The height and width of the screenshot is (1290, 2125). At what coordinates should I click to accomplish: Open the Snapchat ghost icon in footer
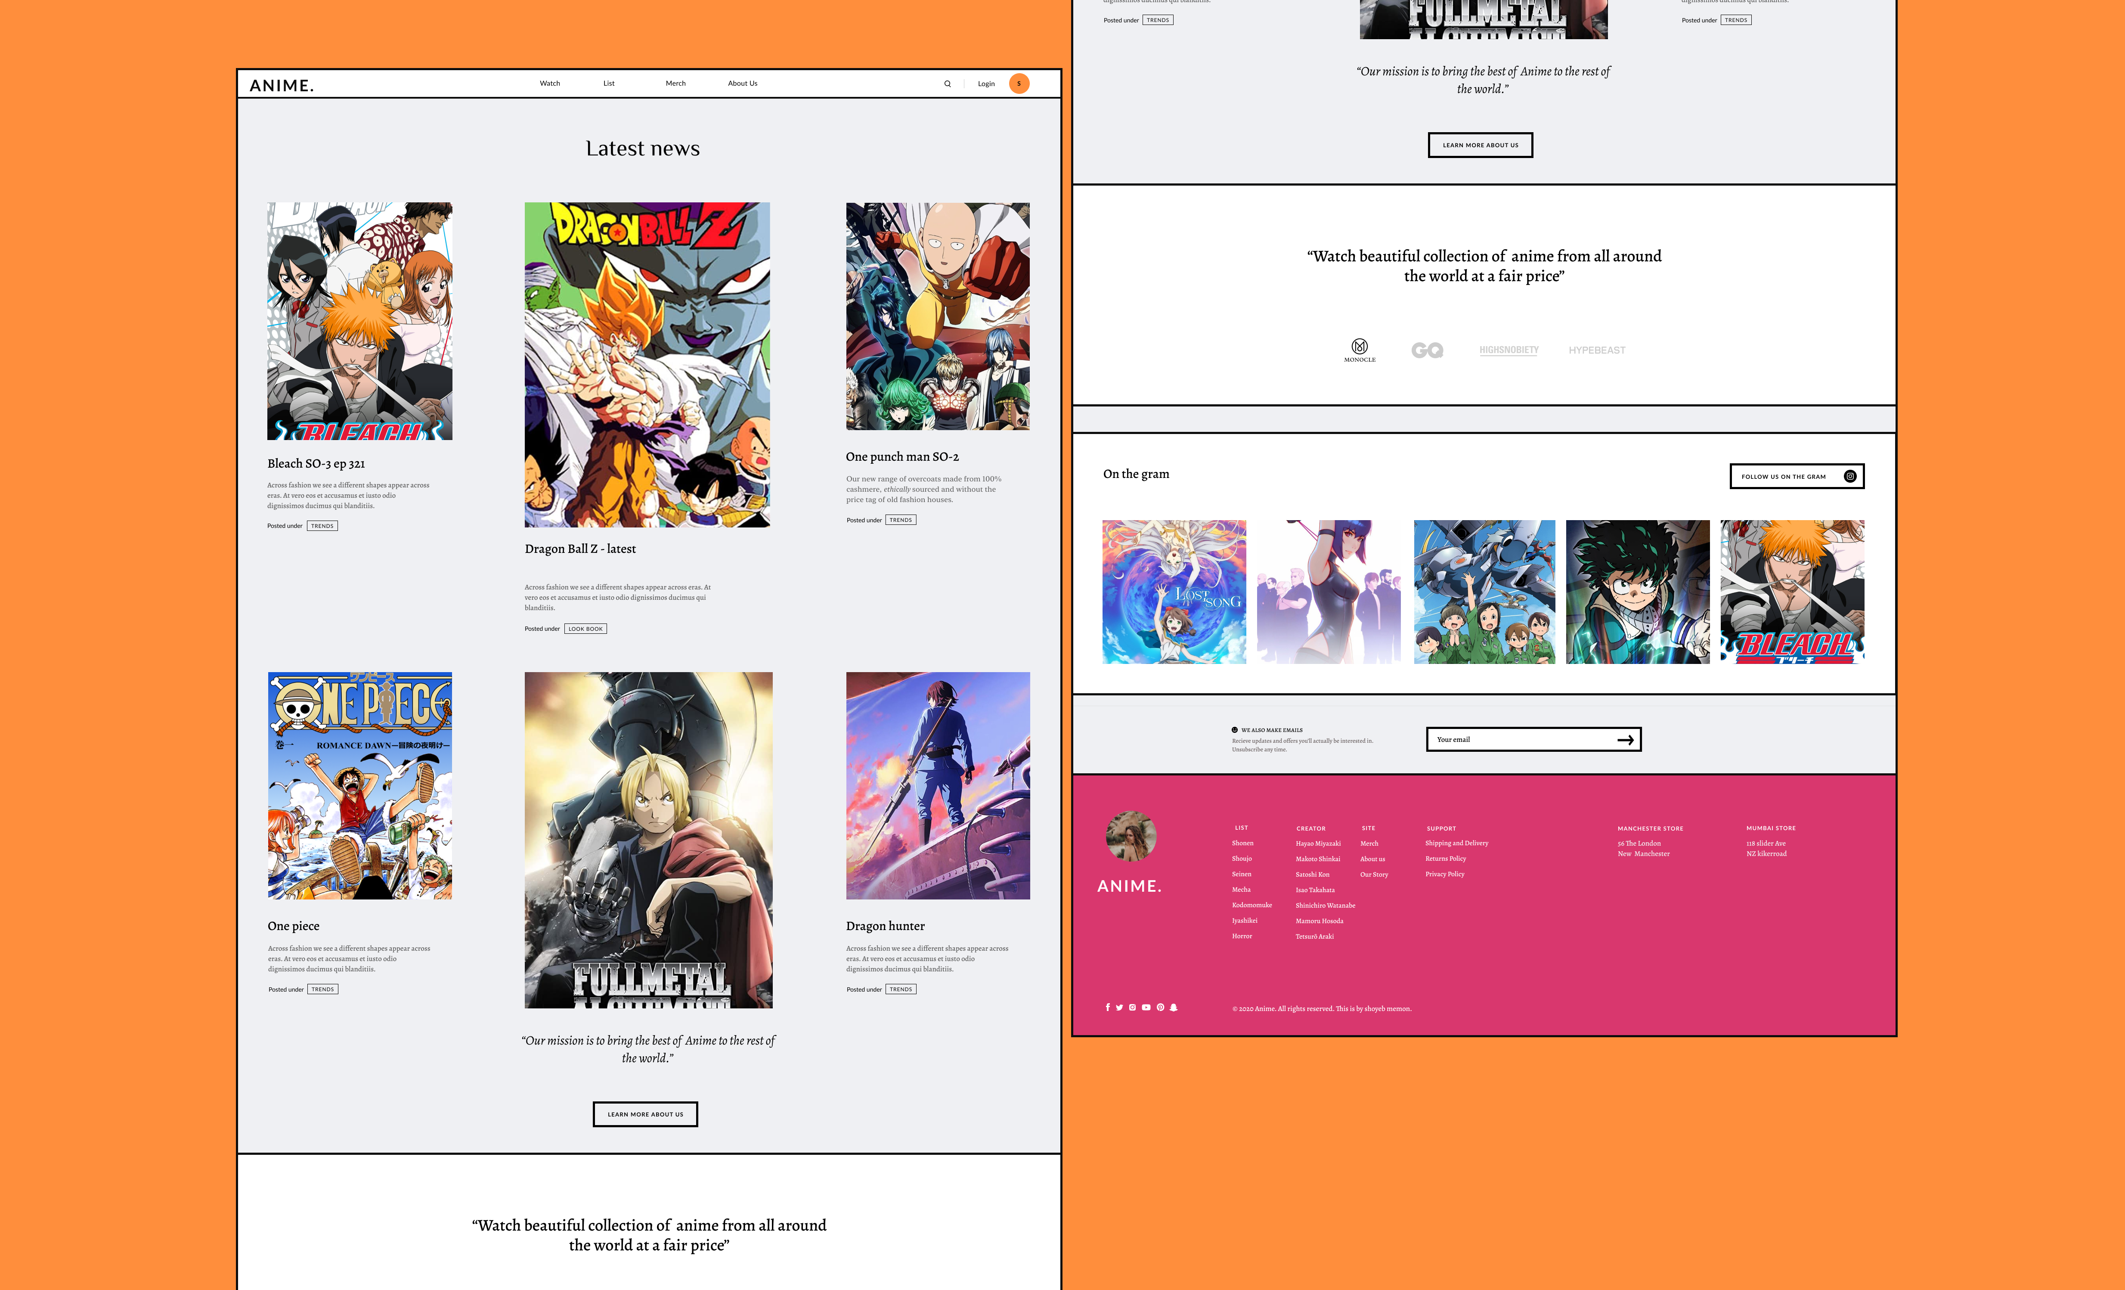click(x=1174, y=1007)
